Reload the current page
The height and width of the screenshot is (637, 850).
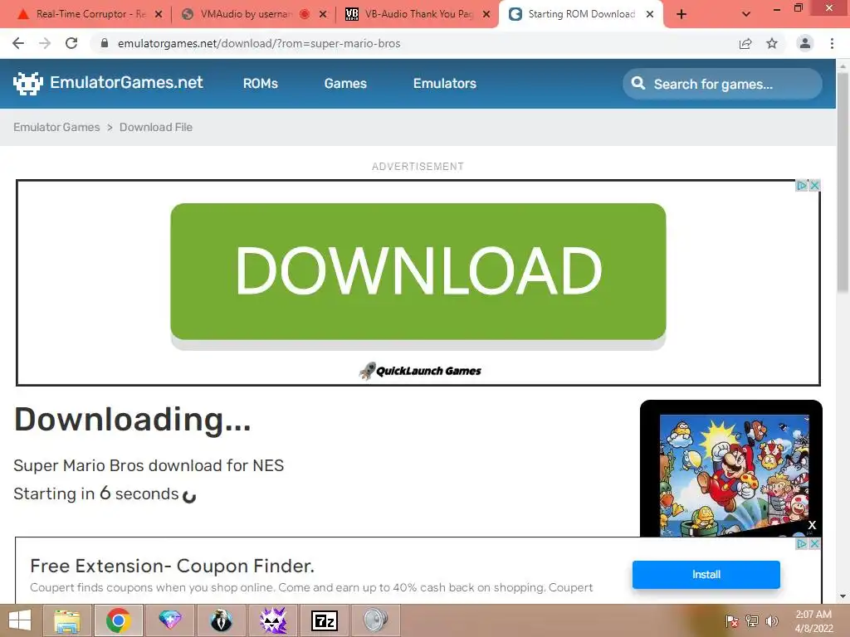(71, 43)
